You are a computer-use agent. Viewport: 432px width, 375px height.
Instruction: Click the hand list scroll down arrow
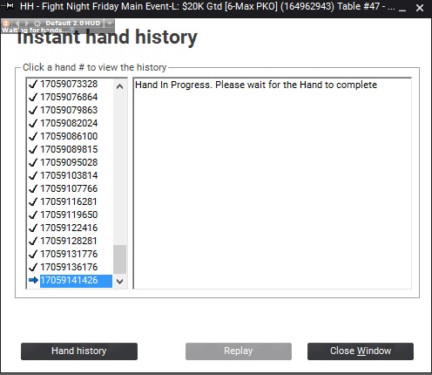click(119, 281)
